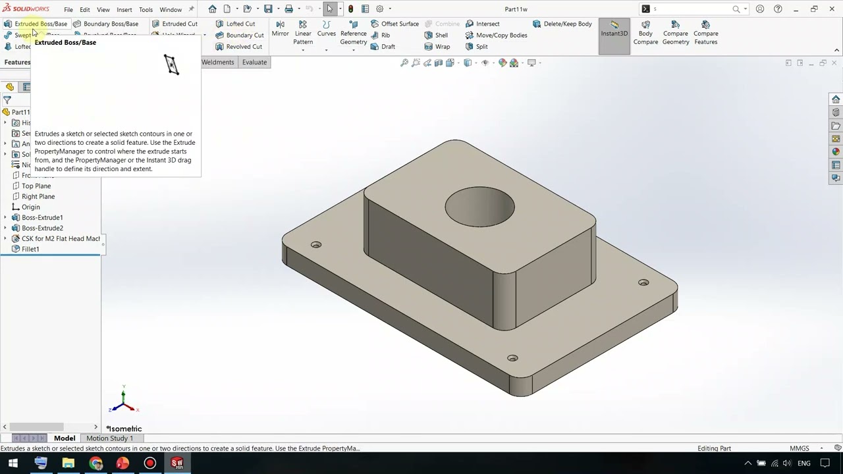
Task: Select the Extruded Boss/Base tool
Action: coord(36,24)
